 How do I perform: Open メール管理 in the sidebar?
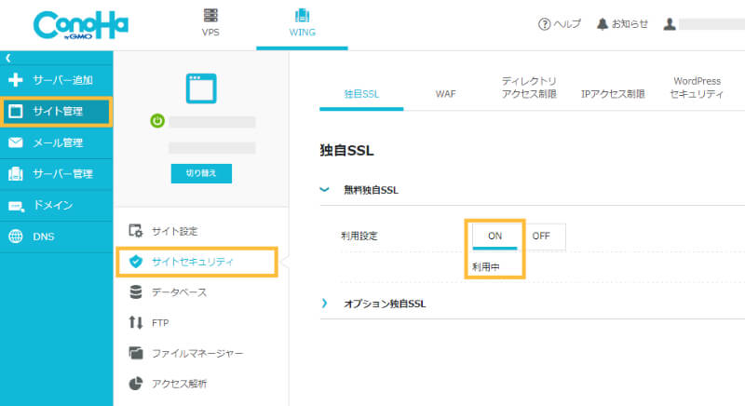click(57, 142)
